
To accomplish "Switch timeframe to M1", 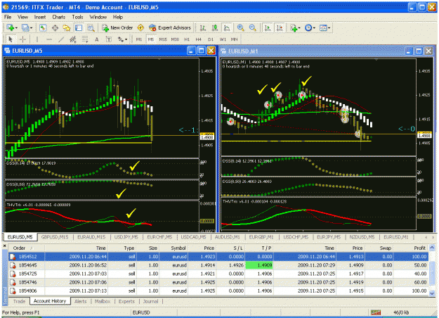I will (x=139, y=39).
